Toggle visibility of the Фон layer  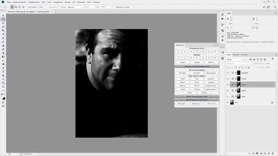tap(228, 102)
